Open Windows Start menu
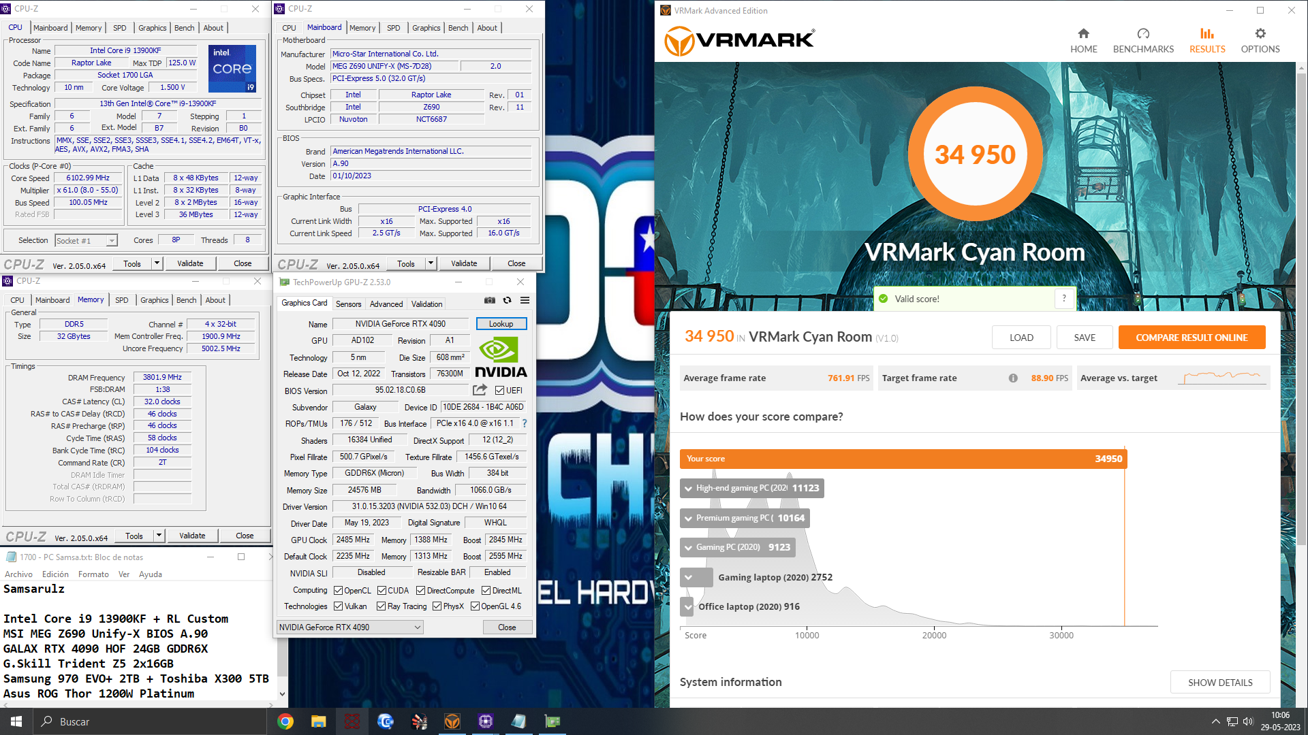This screenshot has height=735, width=1308. [16, 721]
